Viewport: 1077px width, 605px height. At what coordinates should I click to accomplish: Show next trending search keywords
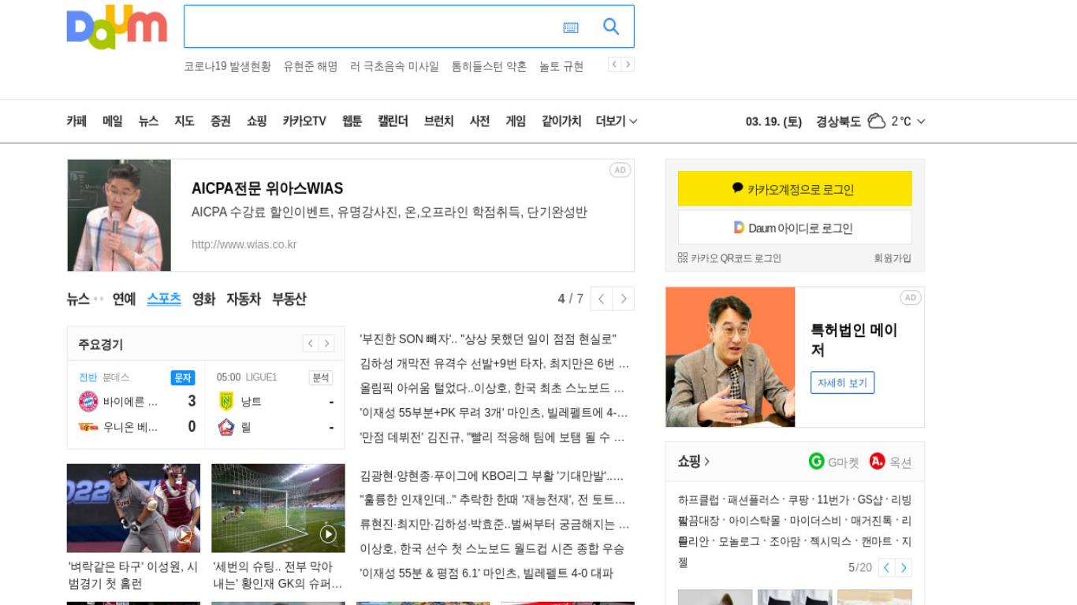[x=628, y=65]
